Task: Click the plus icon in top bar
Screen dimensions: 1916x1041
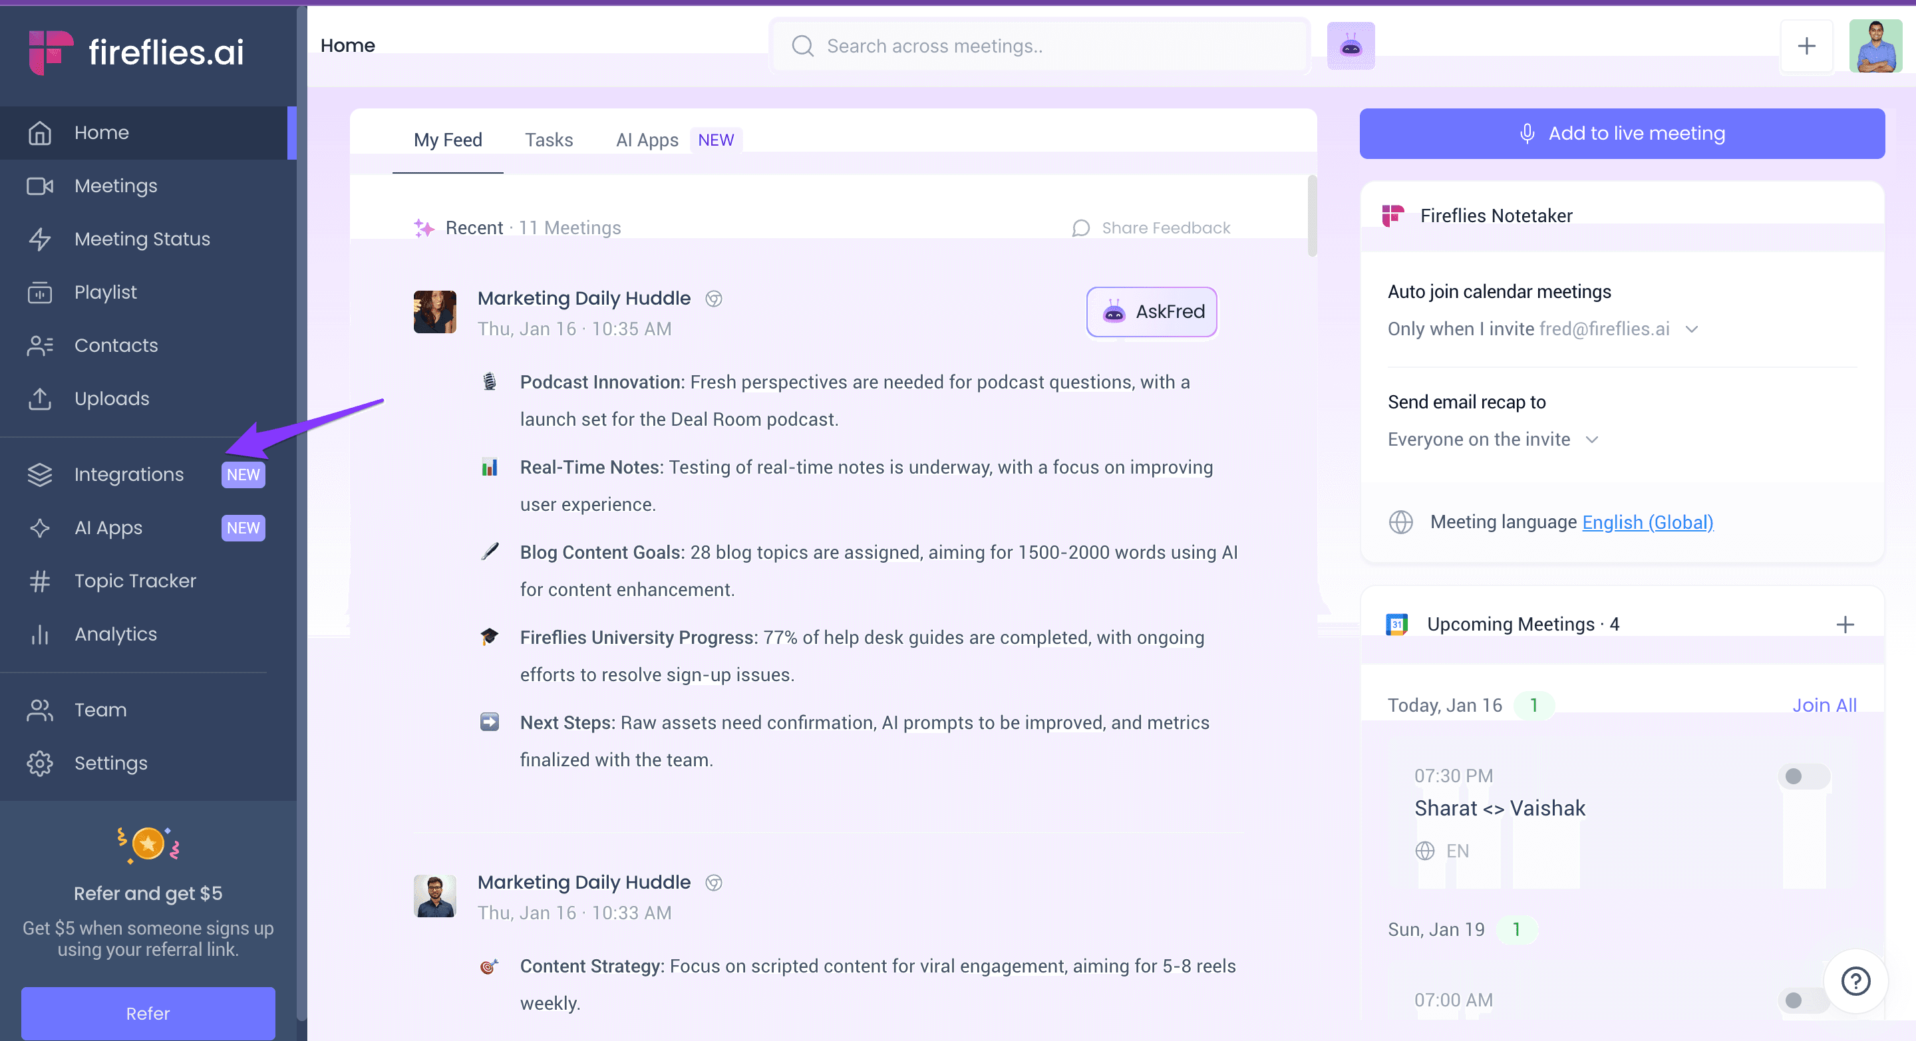Action: (1806, 46)
